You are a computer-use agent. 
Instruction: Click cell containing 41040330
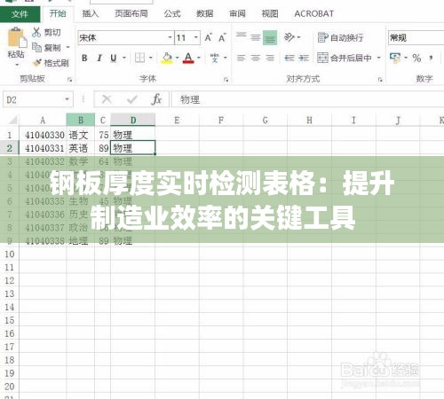point(43,135)
